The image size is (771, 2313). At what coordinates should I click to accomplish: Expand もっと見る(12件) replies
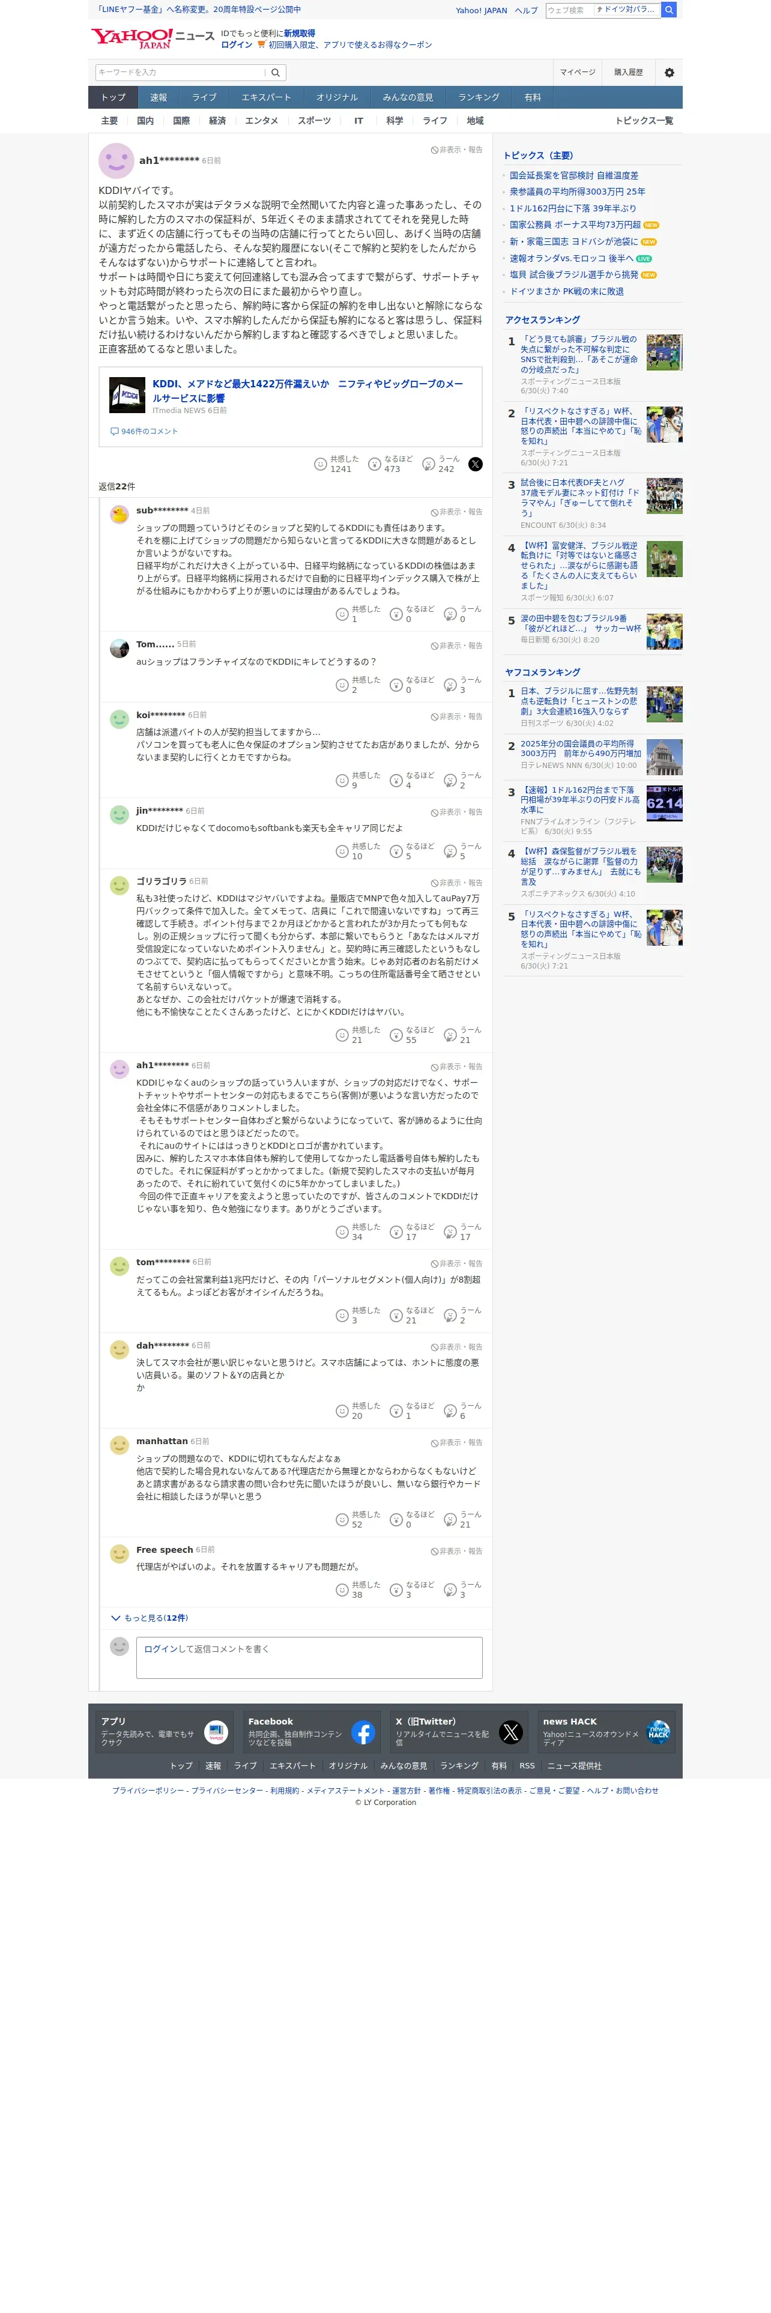click(149, 1618)
